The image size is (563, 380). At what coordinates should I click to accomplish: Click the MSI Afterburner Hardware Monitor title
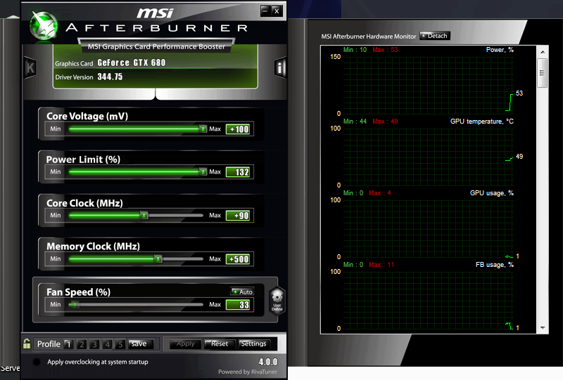[x=368, y=37]
